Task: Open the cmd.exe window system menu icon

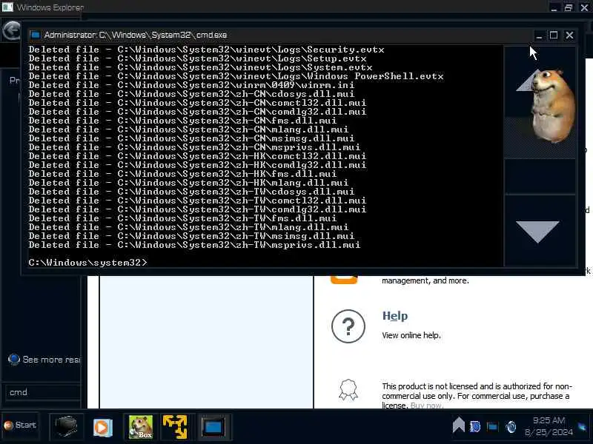Action: [x=35, y=35]
